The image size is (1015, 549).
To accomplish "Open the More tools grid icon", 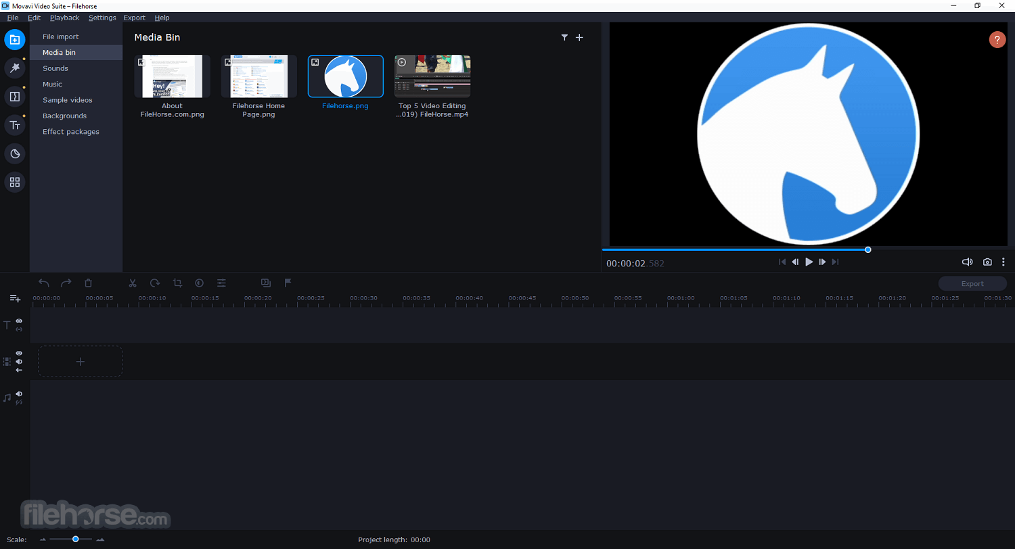I will [15, 182].
